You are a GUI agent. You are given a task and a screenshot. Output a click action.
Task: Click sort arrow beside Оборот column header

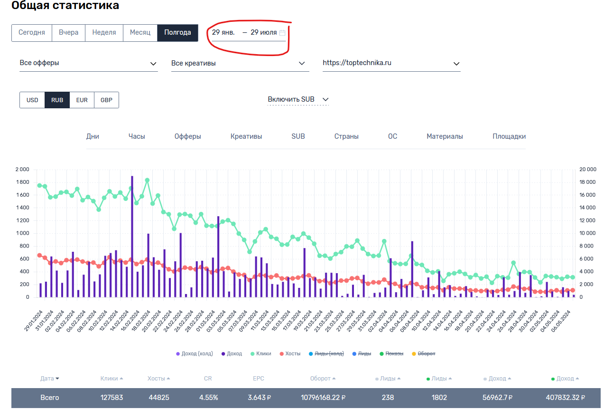(x=334, y=379)
